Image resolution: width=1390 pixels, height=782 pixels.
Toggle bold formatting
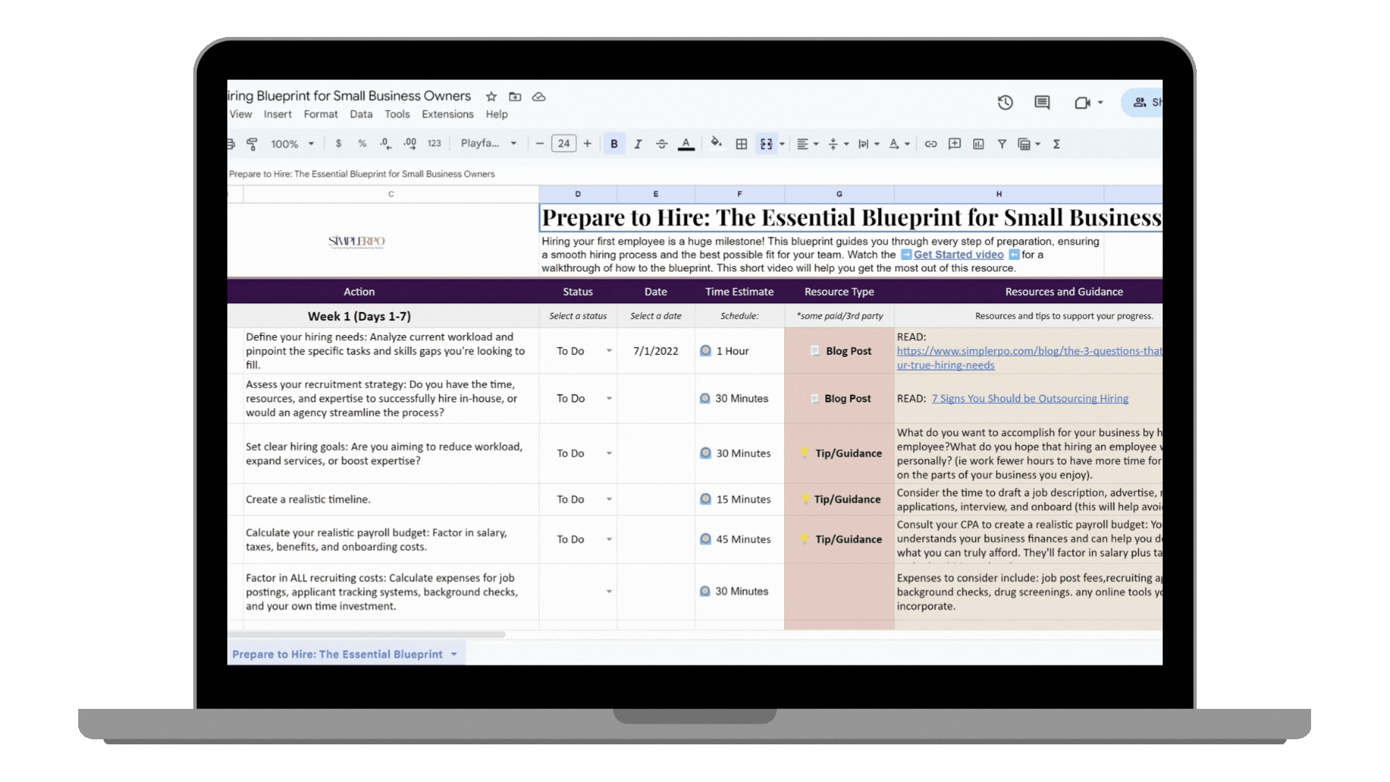(614, 144)
